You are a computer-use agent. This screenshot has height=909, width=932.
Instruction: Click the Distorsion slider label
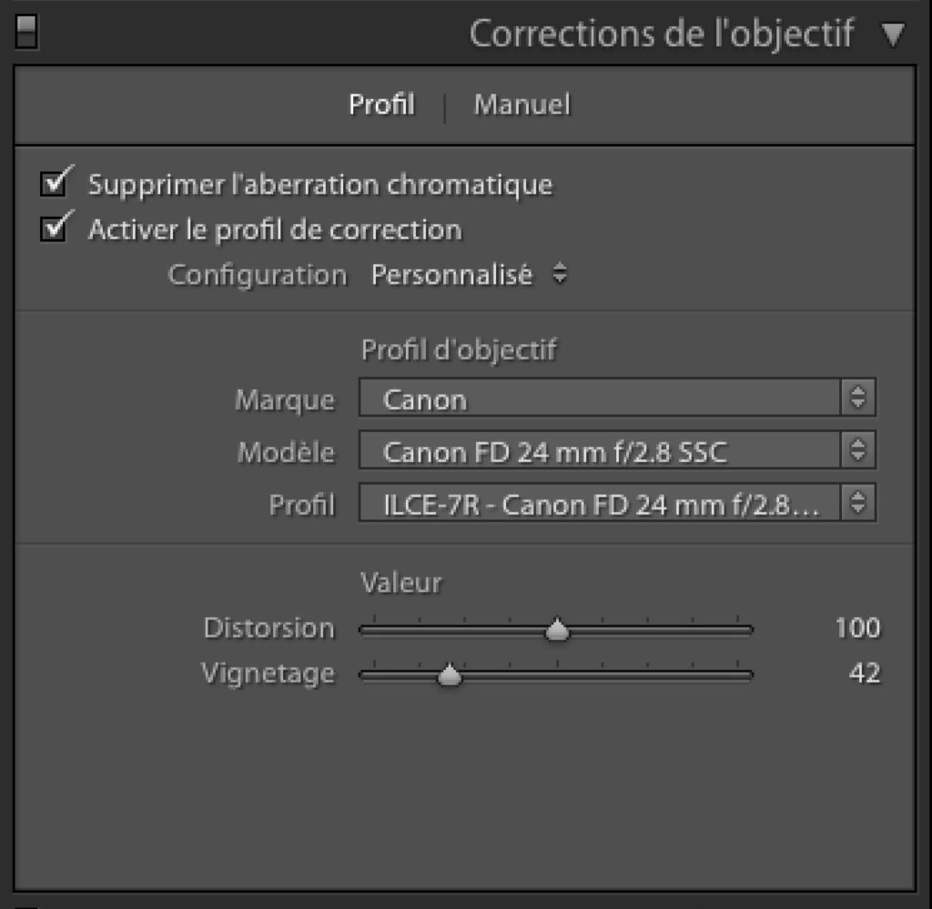click(x=268, y=628)
